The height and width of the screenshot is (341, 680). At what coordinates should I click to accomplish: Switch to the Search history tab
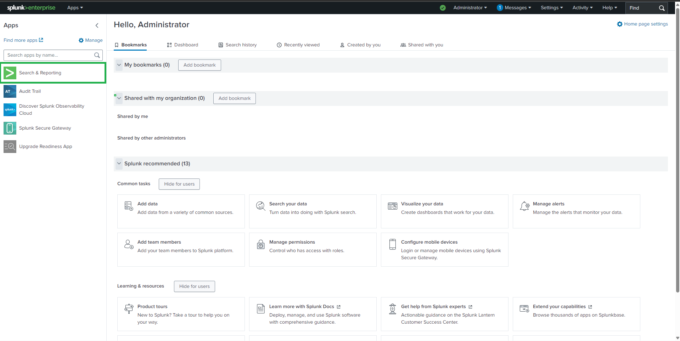[x=237, y=45]
